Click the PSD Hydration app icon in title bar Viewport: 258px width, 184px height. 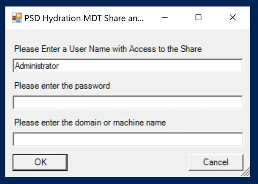(x=17, y=18)
